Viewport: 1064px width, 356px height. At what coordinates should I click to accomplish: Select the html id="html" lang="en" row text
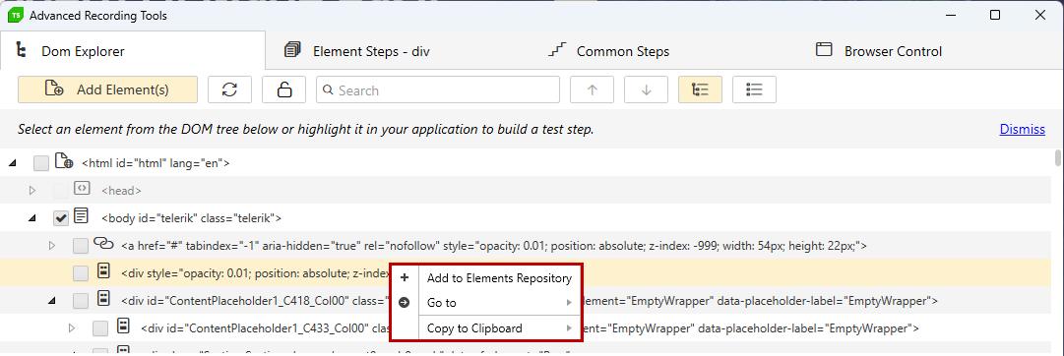[x=156, y=162]
